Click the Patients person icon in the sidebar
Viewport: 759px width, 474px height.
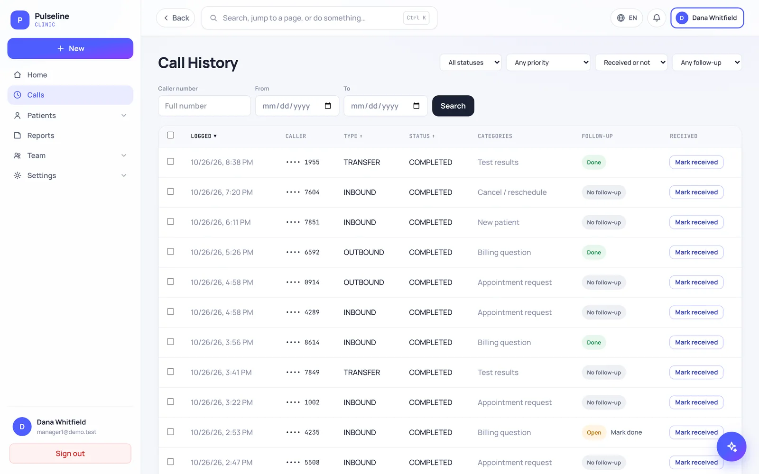pyautogui.click(x=18, y=116)
